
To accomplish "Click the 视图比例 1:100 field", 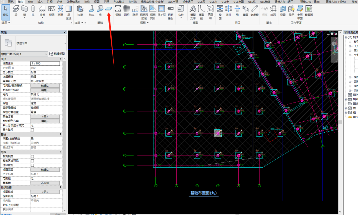I will pyautogui.click(x=45, y=64).
